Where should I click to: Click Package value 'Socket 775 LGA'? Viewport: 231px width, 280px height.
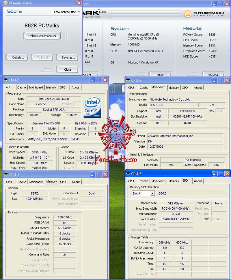coord(54,110)
